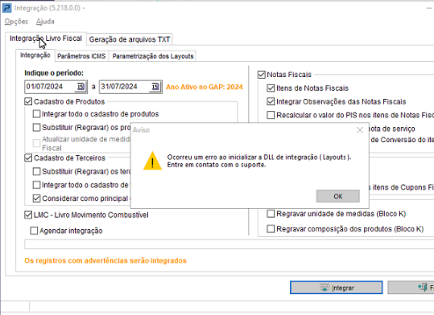Open Parametrização dos Layouts tab
Viewport: 434px width, 315px height.
[153, 56]
